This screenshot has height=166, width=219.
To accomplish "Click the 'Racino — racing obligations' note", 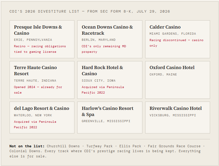I will pyautogui.click(x=40, y=49).
